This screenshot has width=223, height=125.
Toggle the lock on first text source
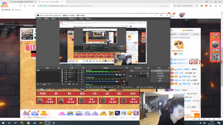82,70
